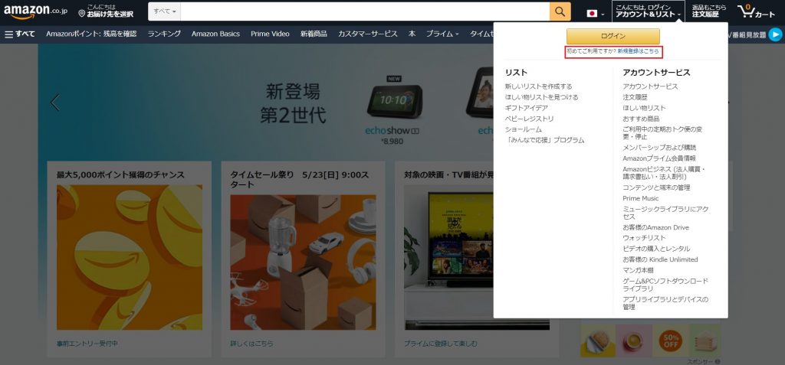Click the previous banner arrow
This screenshot has height=365, width=785.
[x=55, y=103]
